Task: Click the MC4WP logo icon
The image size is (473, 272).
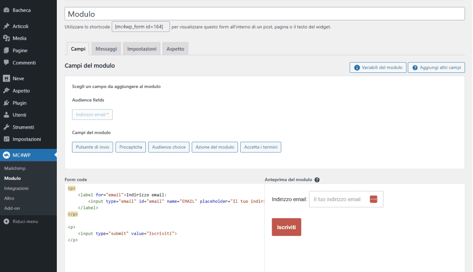Action: pos(6,155)
